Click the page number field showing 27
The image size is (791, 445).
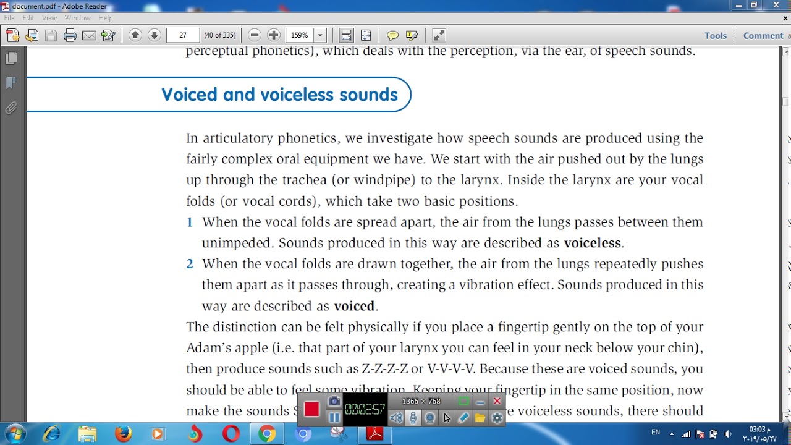(183, 35)
